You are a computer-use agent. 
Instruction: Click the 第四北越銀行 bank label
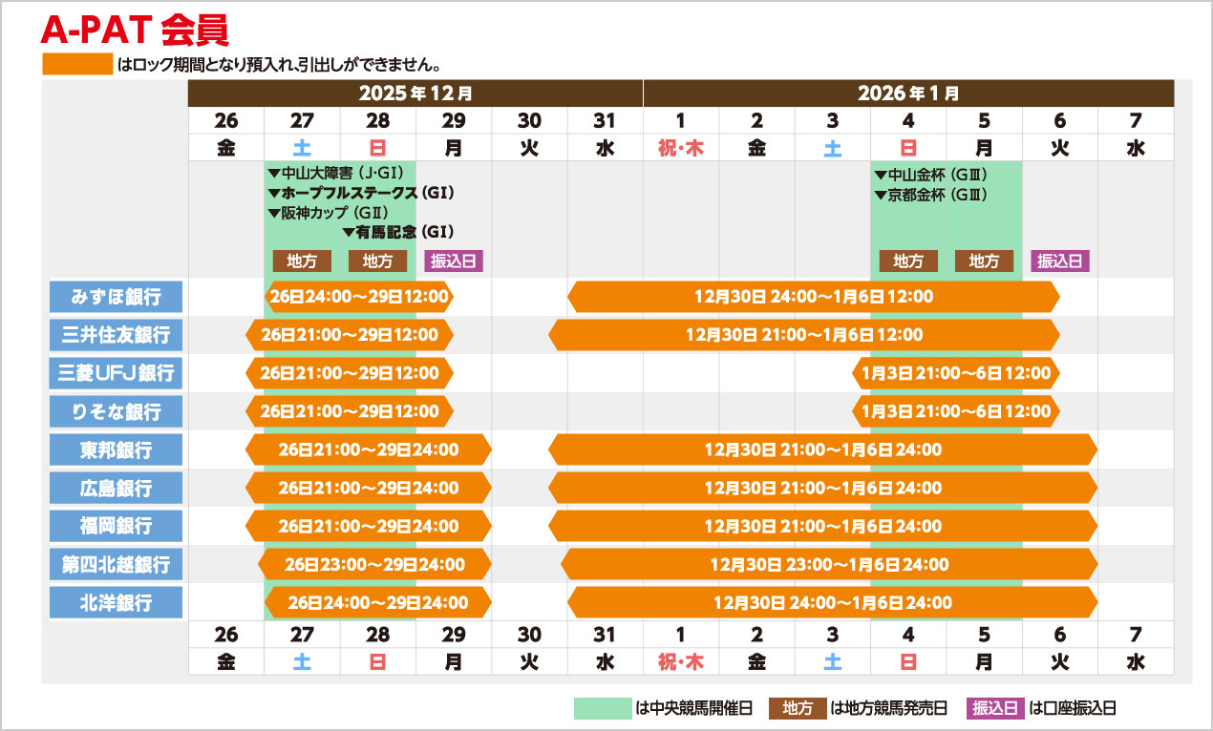pos(116,564)
